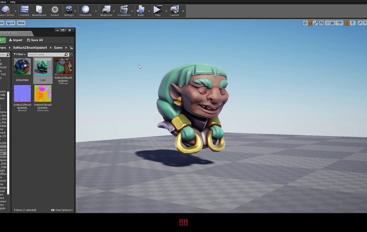Viewport: 367px width, 232px height.
Task: Click the snap size value of 100
Action: coord(340,23)
